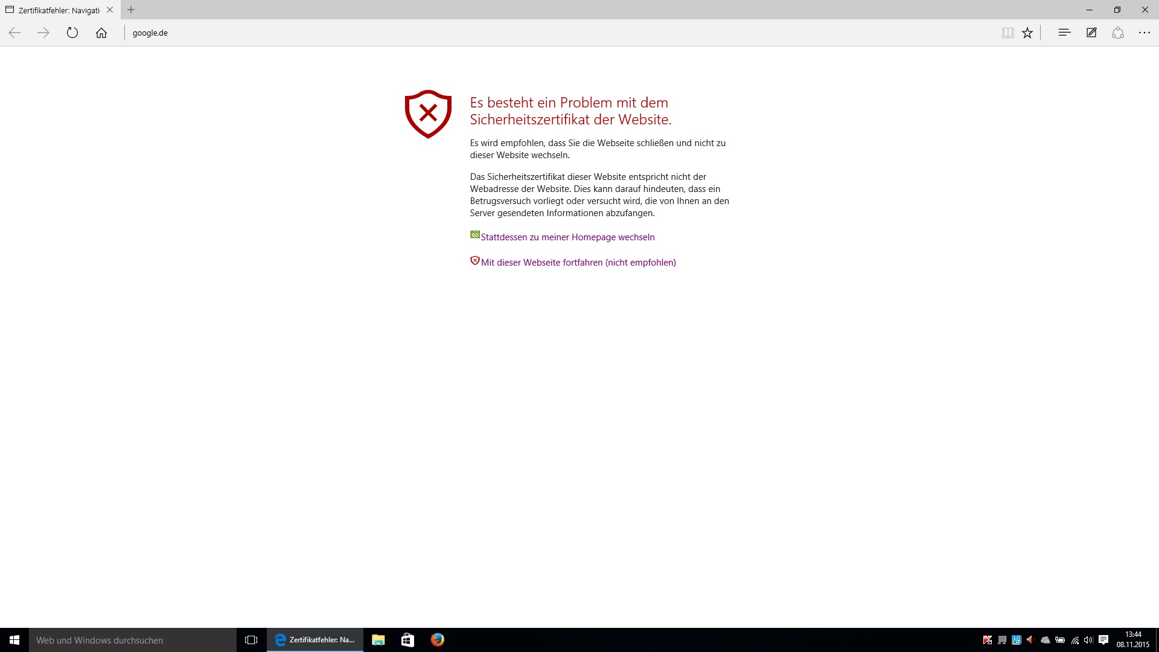Screen dimensions: 1159x652
Task: Open the More actions ellipsis menu
Action: (1145, 33)
